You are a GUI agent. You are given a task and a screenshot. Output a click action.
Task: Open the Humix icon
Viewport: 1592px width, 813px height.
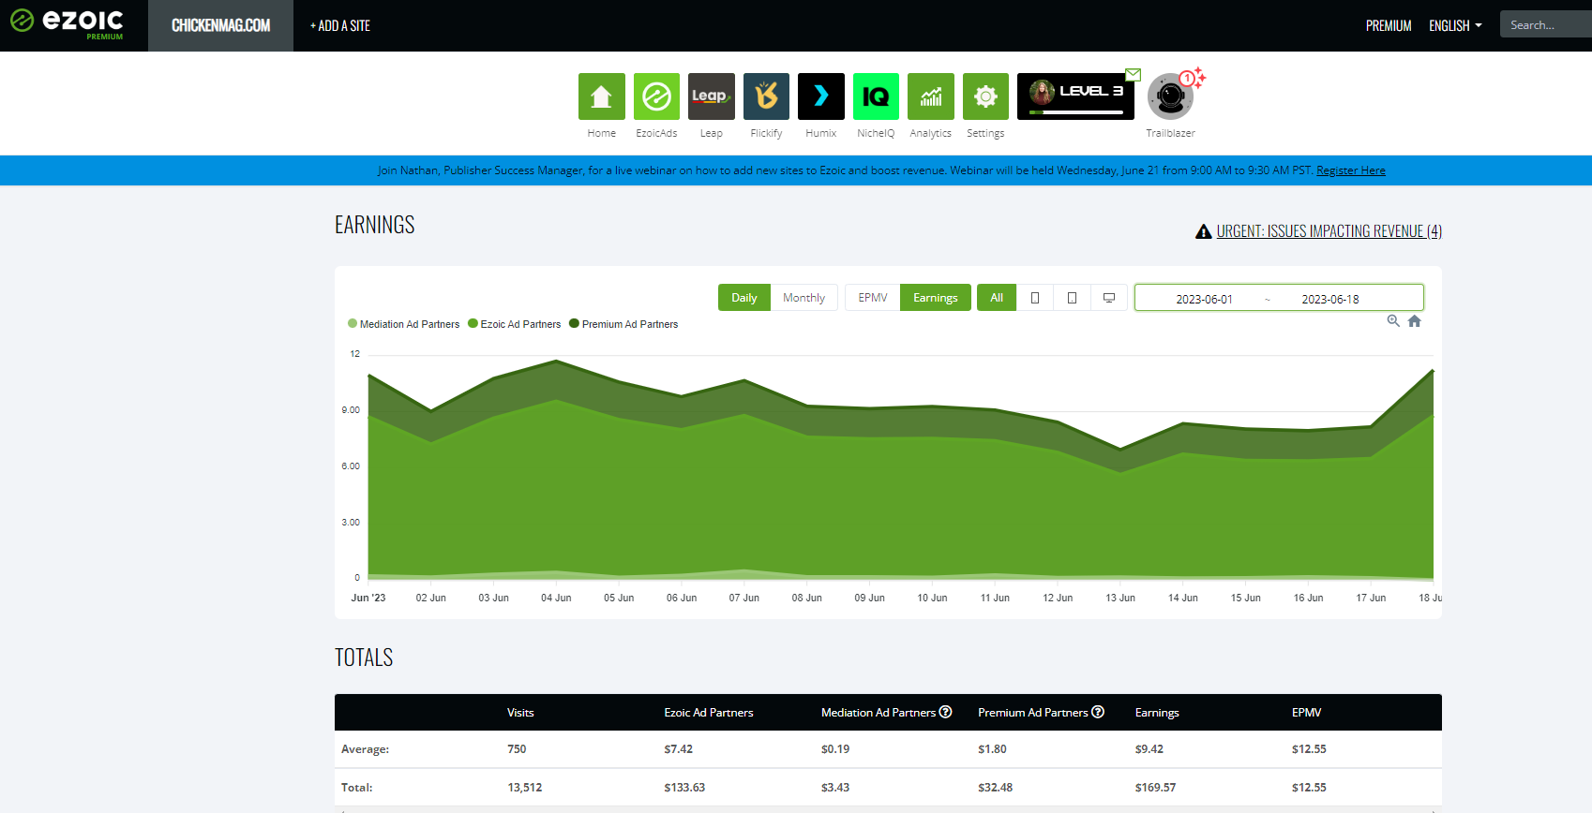(x=821, y=96)
